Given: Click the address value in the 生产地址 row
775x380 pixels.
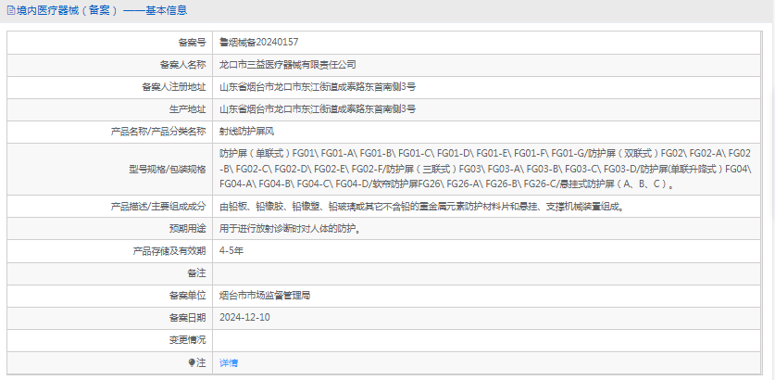Looking at the screenshot, I should coord(318,108).
